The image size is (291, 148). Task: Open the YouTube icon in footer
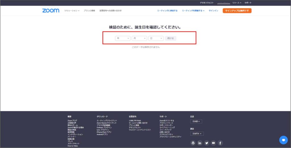(213, 143)
